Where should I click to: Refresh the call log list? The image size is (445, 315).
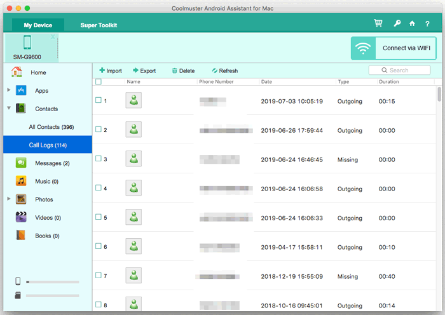tap(225, 70)
